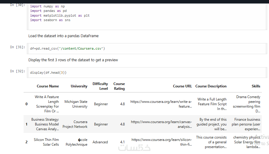Viewport: 269px width, 154px height.
Task: Click the Michigan State University cell
Action: point(76,104)
